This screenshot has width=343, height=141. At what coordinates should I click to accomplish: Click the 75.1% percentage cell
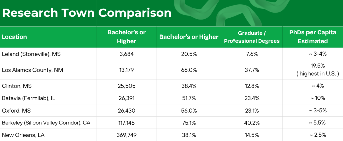point(189,123)
